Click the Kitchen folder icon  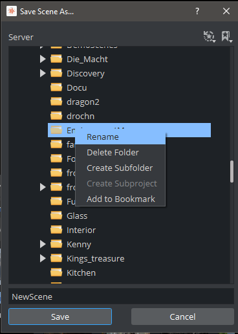[56, 273]
